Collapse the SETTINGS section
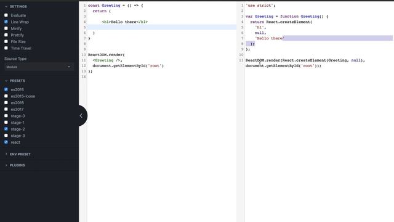The image size is (394, 222). [16, 6]
